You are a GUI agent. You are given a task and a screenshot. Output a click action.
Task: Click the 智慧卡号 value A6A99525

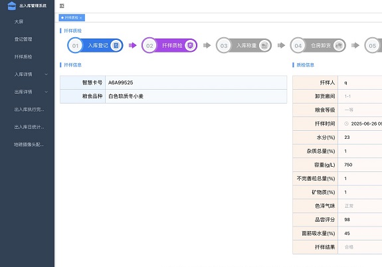(121, 82)
